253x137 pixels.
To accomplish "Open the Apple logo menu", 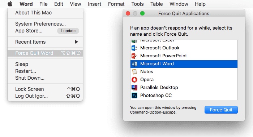I will 10,4.
